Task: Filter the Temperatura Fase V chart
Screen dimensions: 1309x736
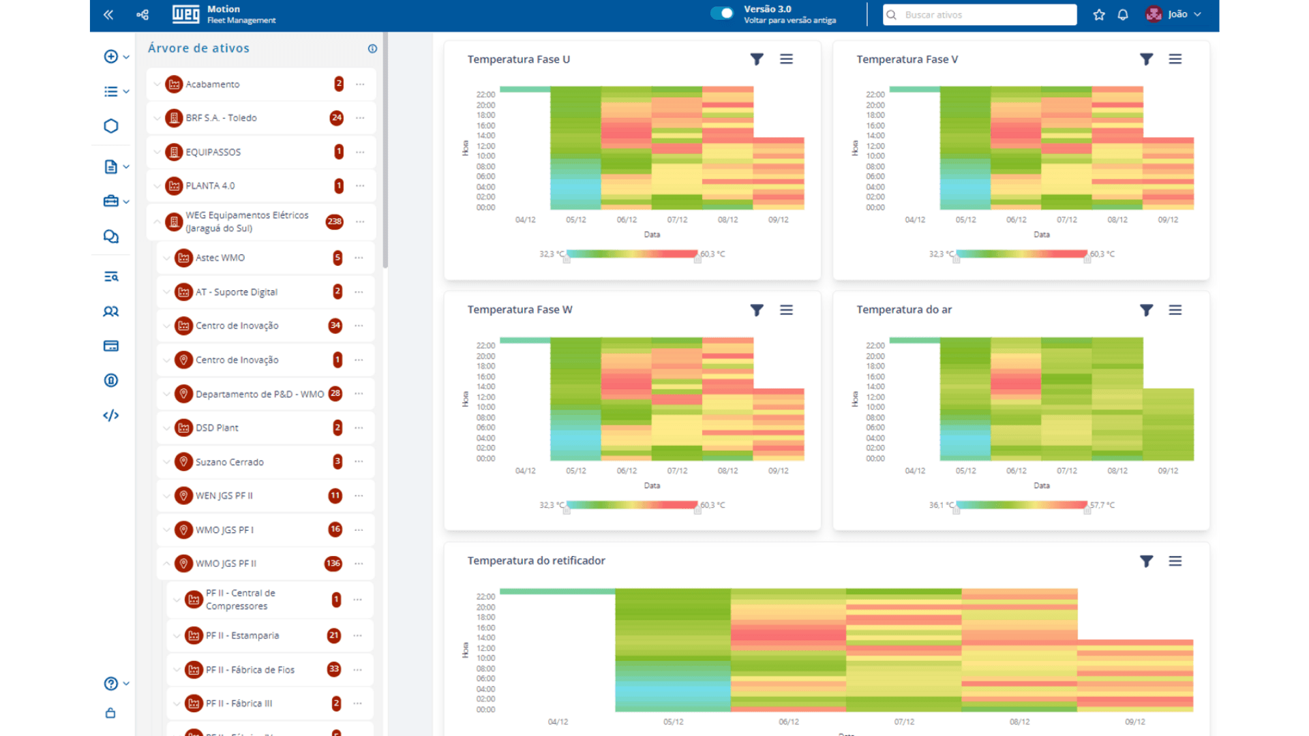Action: tap(1146, 59)
